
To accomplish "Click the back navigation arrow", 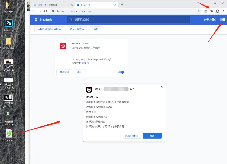I will pyautogui.click(x=34, y=11).
